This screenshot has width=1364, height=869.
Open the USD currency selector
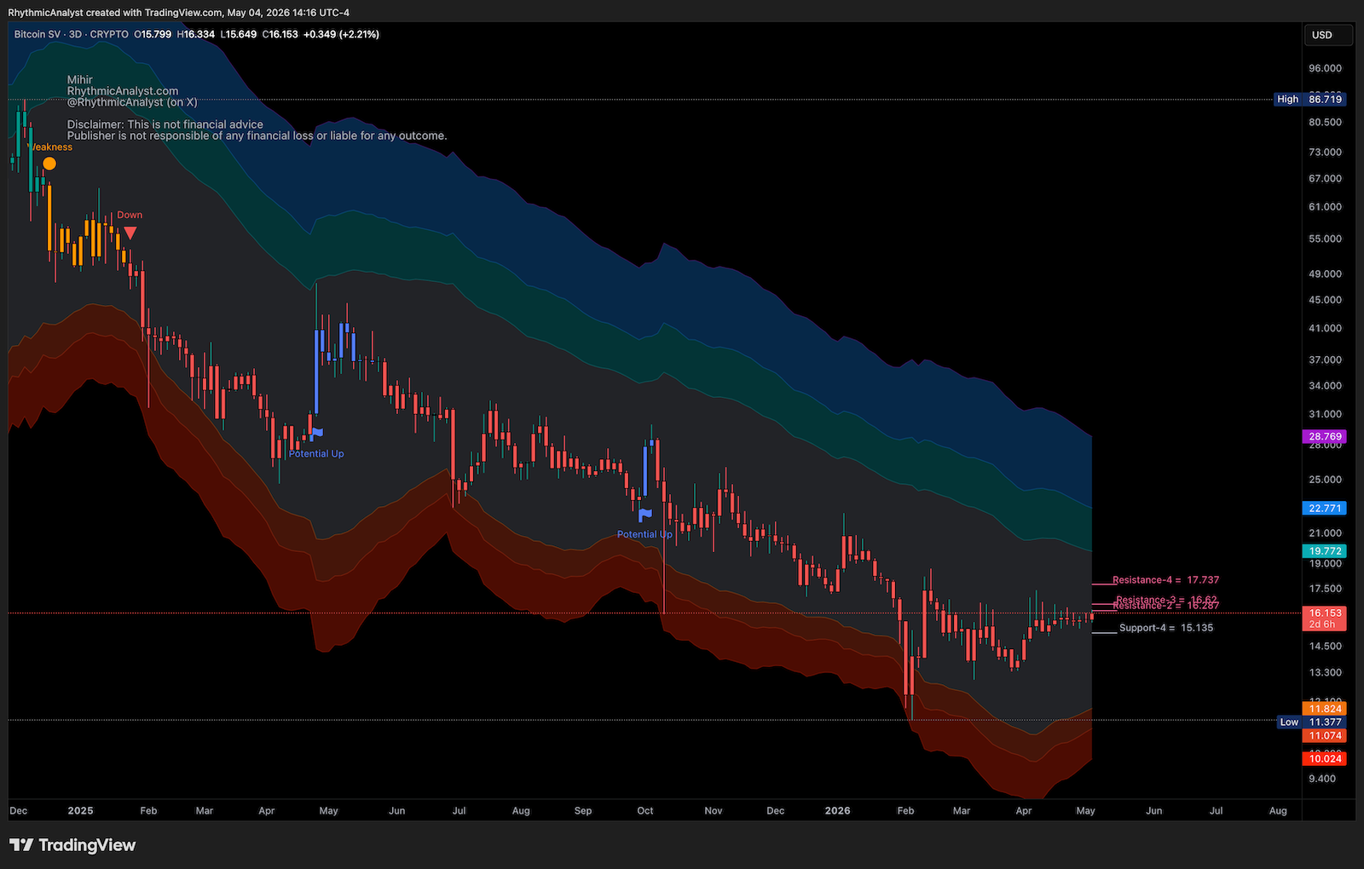1328,35
